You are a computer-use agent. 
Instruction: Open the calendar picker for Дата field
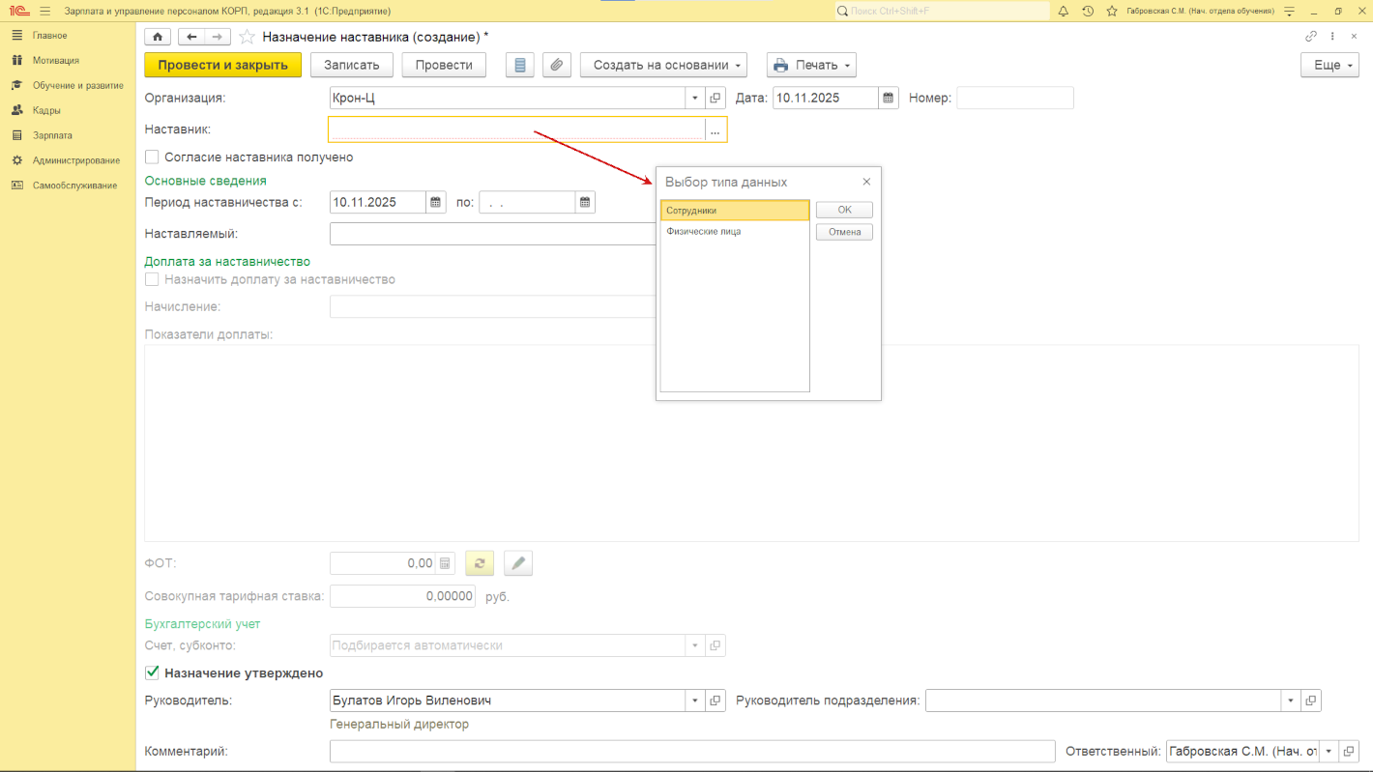pyautogui.click(x=888, y=98)
